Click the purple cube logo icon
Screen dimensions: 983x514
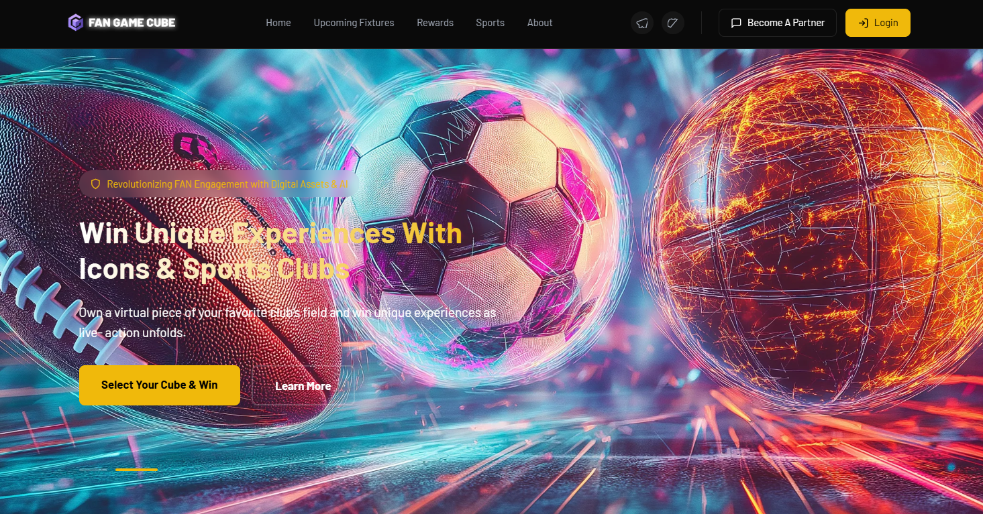(75, 23)
